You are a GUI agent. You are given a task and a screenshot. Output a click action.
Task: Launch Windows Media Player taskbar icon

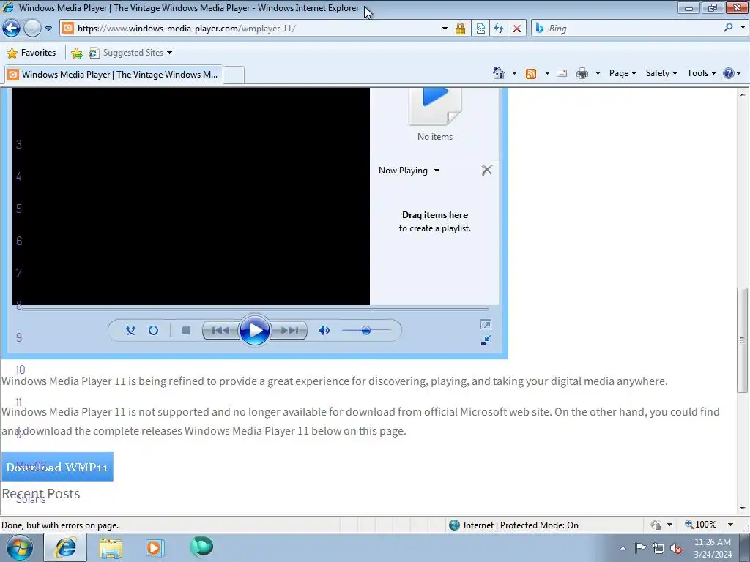pyautogui.click(x=154, y=547)
